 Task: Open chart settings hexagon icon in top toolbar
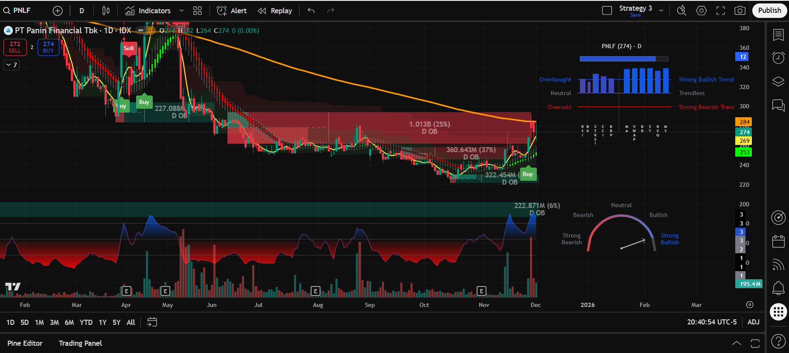(701, 11)
